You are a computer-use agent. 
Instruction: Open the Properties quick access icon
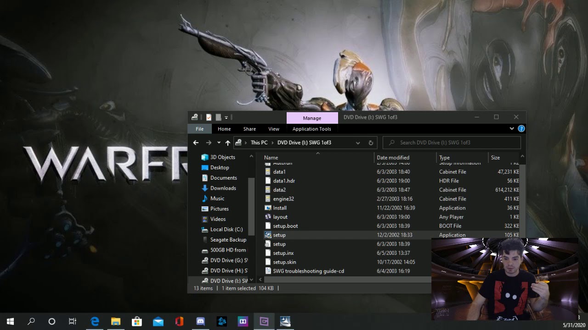pyautogui.click(x=209, y=117)
